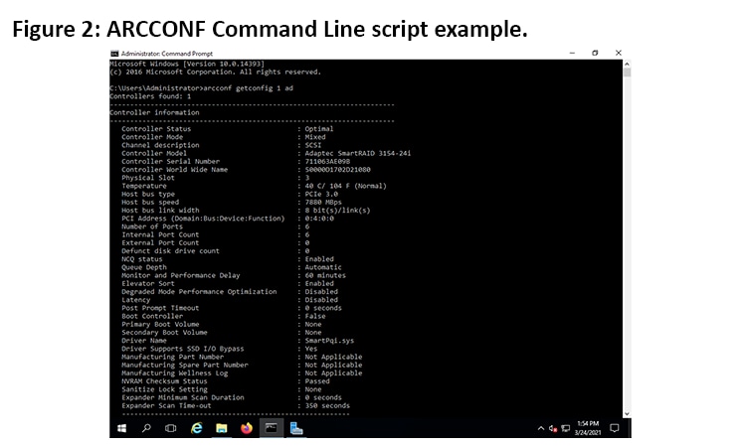Screen dimensions: 741x447
Task: Click the vertical scrollbar thumb
Action: (x=627, y=73)
